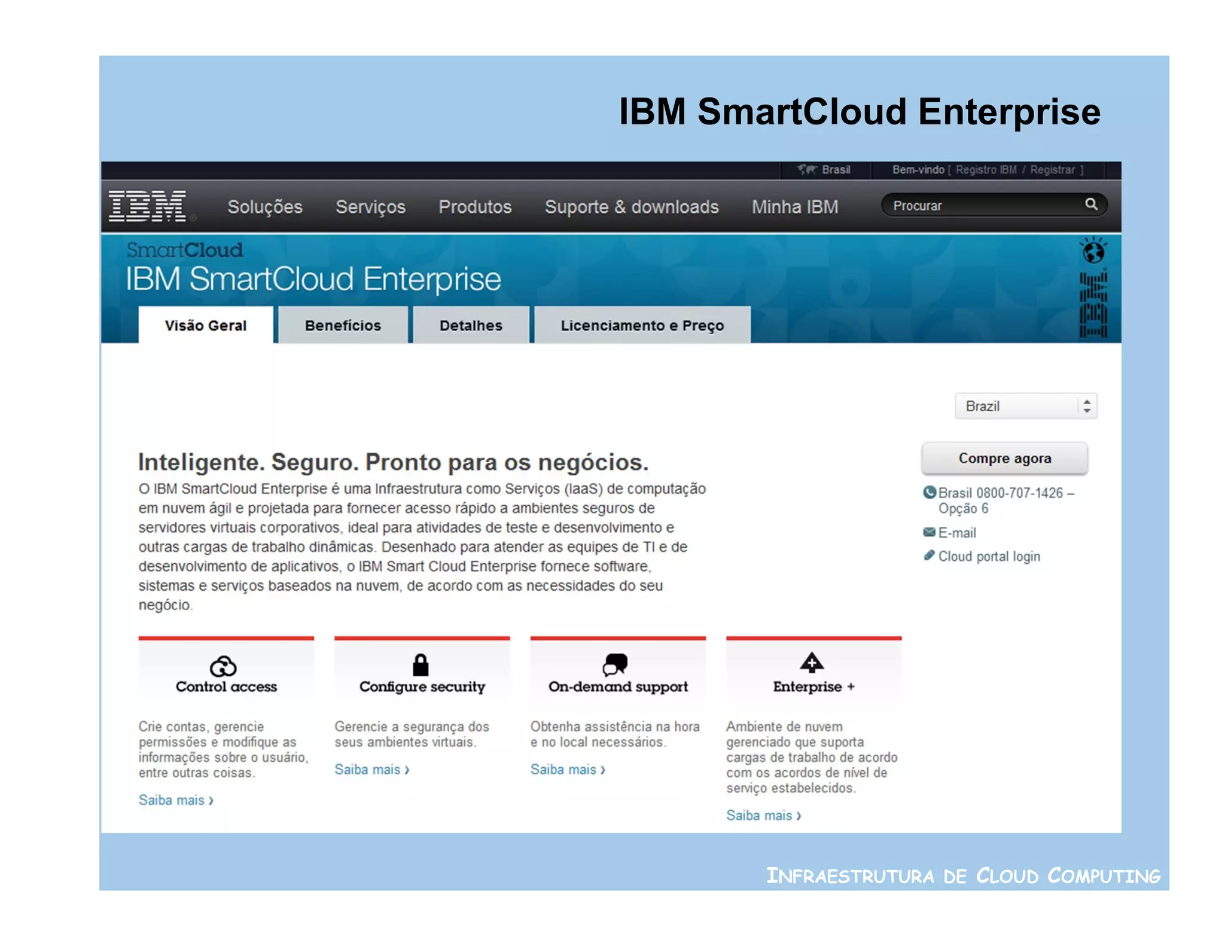This screenshot has height=946, width=1225.
Task: Click the phone icon near Brasil number
Action: 929,492
